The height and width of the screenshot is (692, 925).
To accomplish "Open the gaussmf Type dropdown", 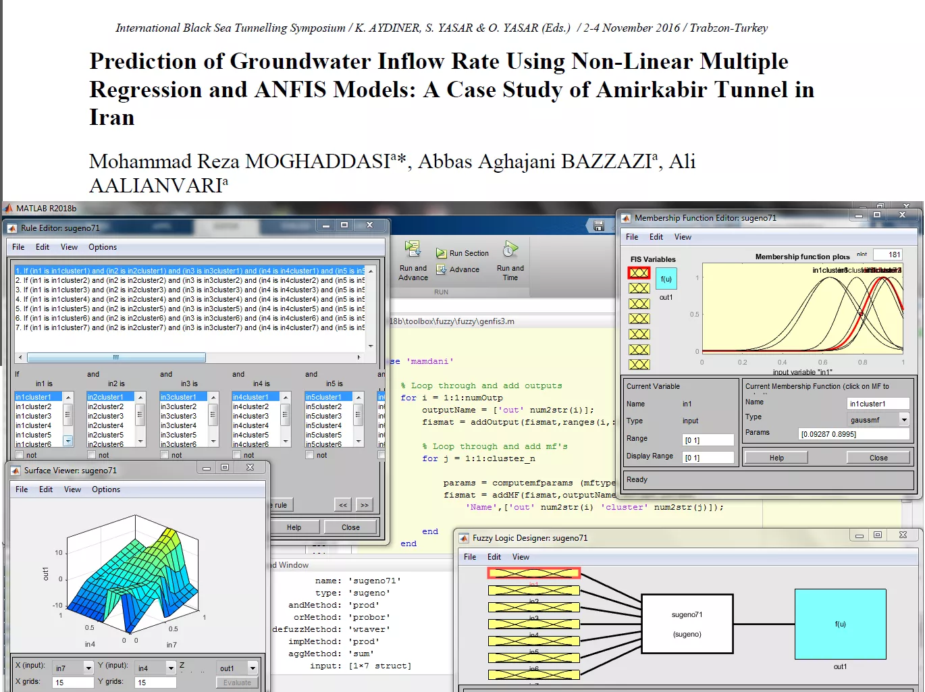I will tap(904, 420).
